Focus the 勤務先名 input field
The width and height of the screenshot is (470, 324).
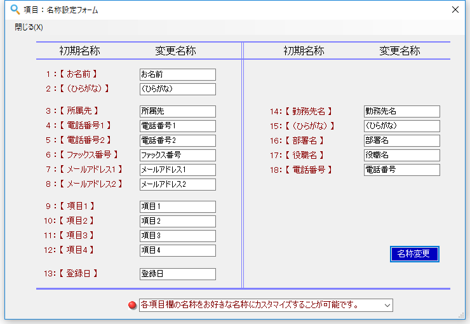[x=401, y=111]
